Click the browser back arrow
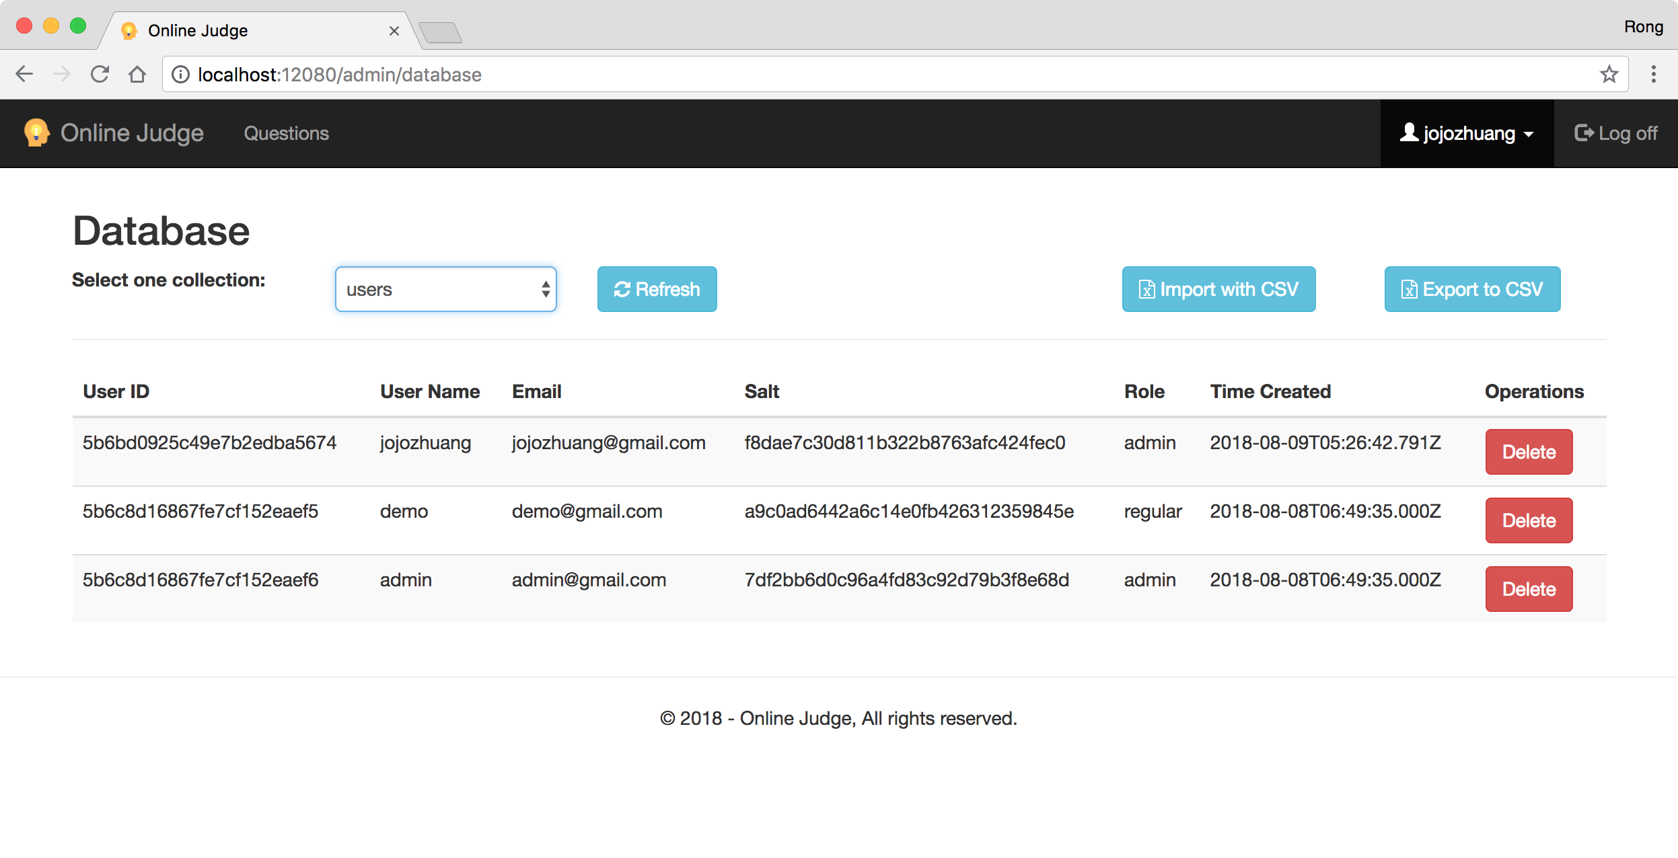Viewport: 1678px width, 858px height. 24,74
